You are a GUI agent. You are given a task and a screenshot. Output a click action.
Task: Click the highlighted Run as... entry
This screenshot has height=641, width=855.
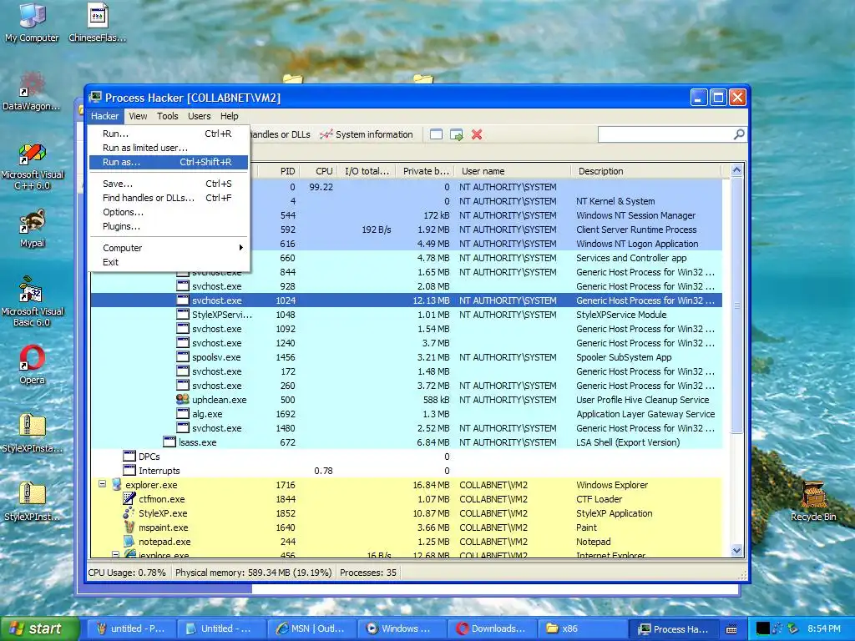coord(169,162)
